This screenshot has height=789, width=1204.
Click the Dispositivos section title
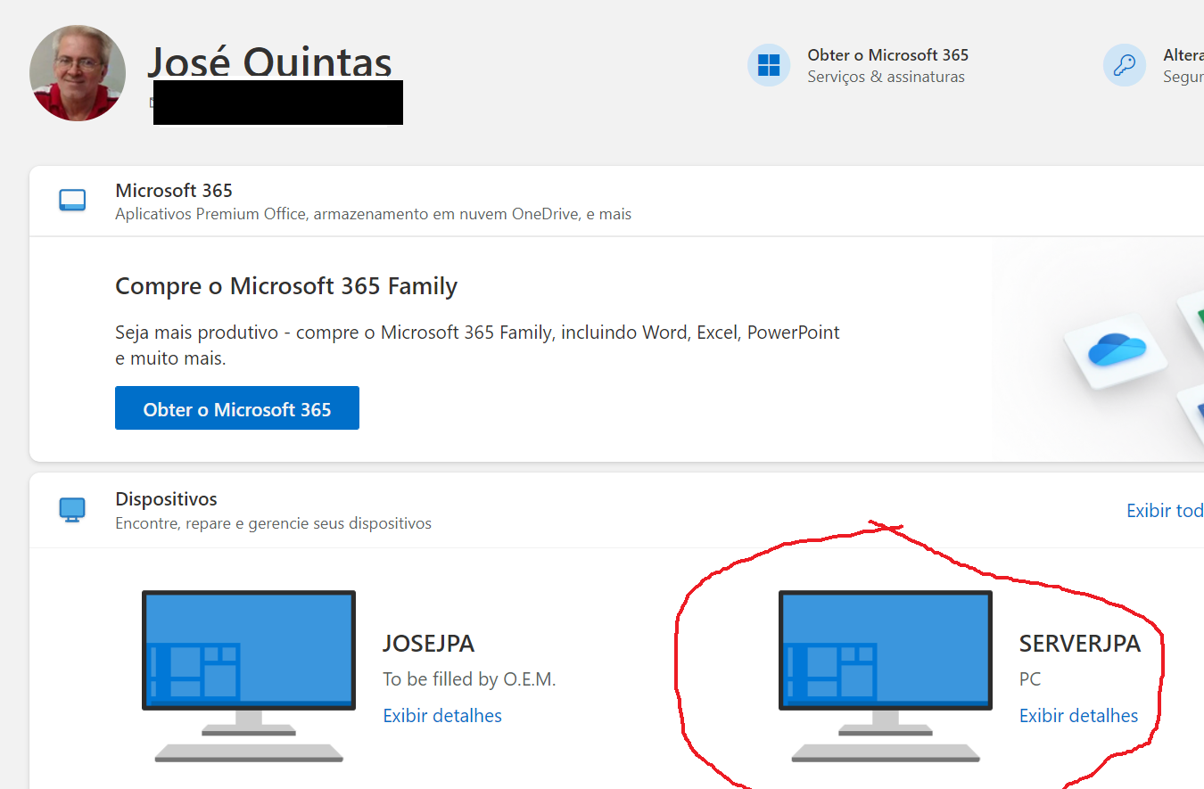166,499
